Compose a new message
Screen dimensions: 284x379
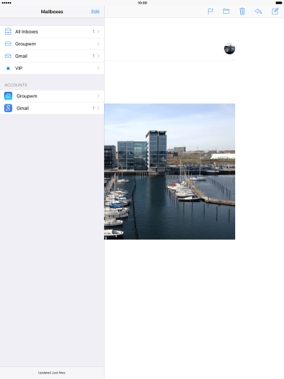click(275, 11)
